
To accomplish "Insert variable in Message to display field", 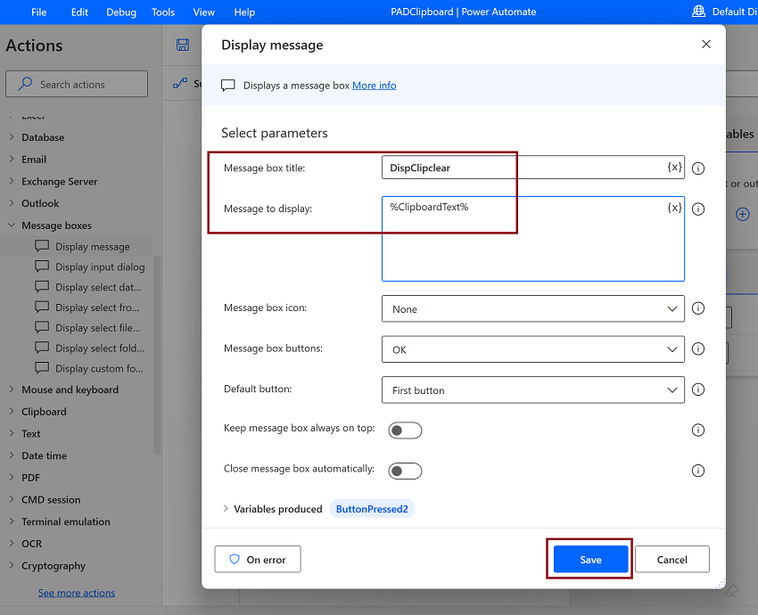I will click(674, 208).
